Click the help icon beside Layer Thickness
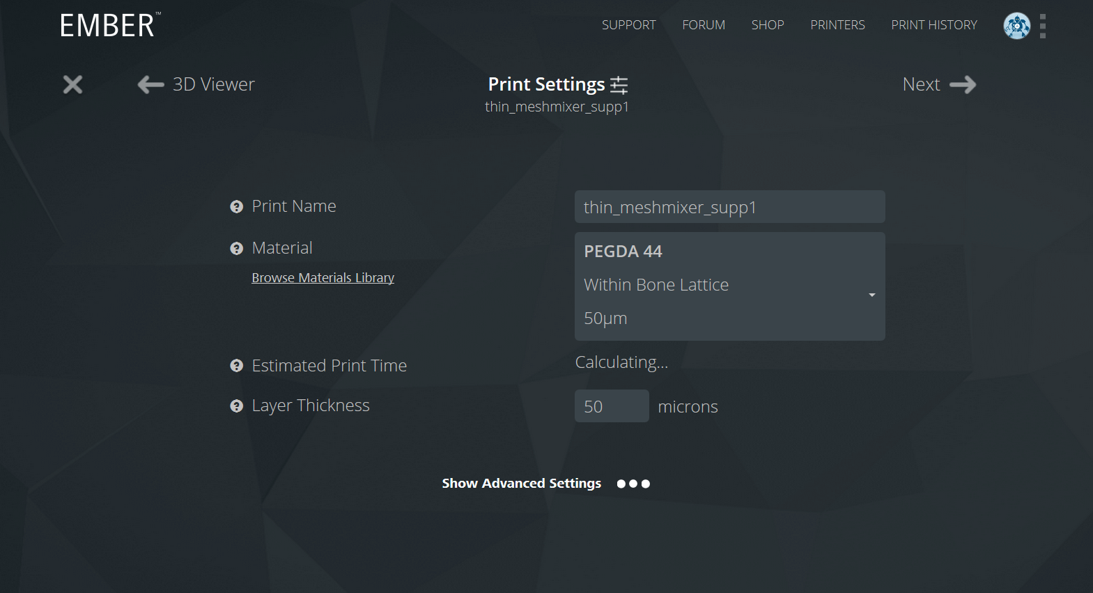The height and width of the screenshot is (593, 1093). pos(235,406)
